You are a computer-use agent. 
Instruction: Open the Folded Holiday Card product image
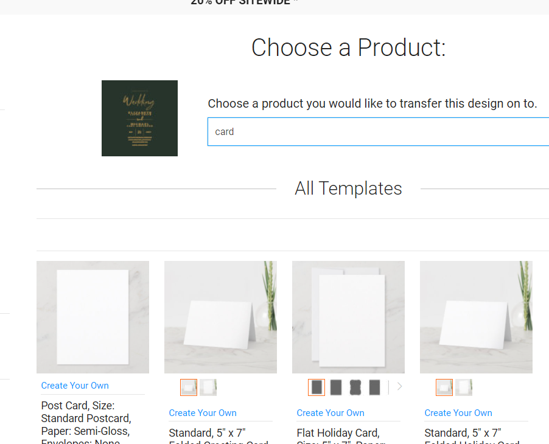click(x=476, y=317)
